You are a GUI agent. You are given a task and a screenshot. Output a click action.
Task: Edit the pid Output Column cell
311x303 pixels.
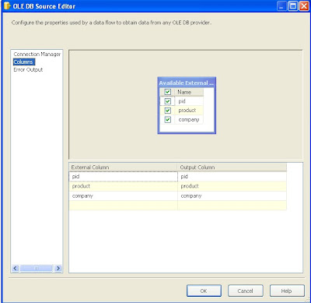click(x=232, y=177)
